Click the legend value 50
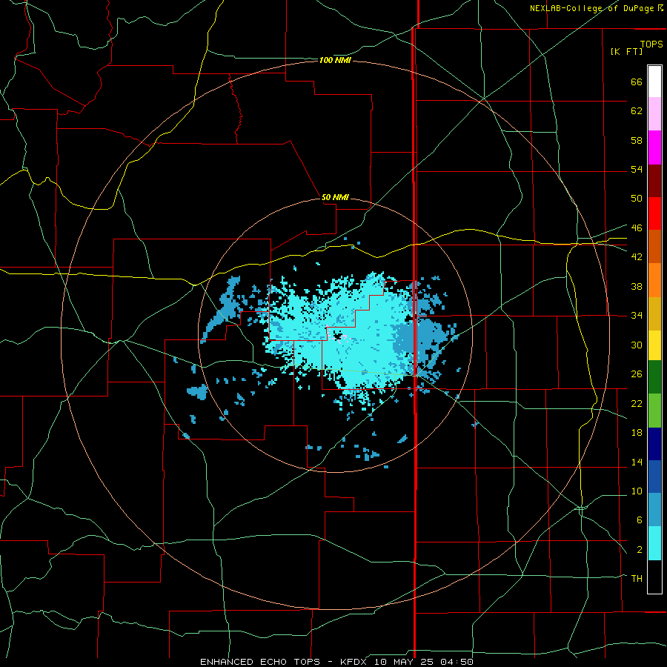667x667 pixels. 637,199
